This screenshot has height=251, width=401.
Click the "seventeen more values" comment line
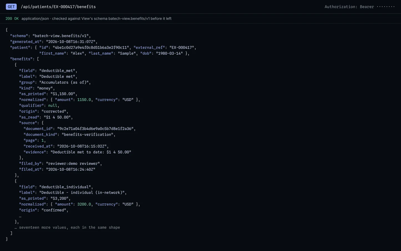pos(67,227)
